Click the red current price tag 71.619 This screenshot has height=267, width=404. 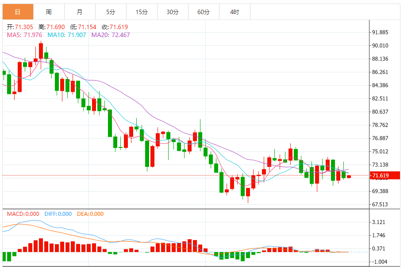tap(385, 176)
